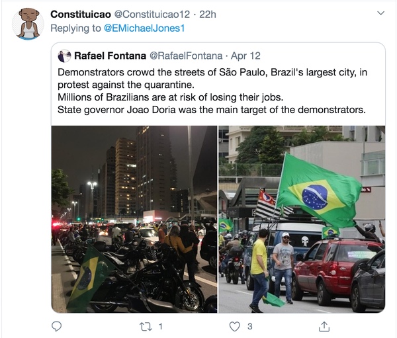The width and height of the screenshot is (397, 338).
Task: Open the 22h timestamp link
Action: coord(208,15)
